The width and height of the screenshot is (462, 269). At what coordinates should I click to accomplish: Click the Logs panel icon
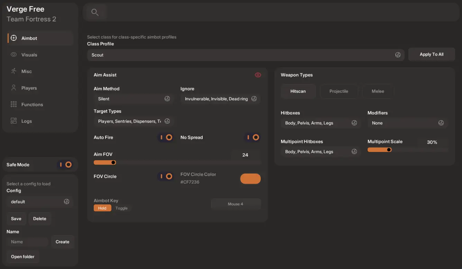(x=14, y=121)
